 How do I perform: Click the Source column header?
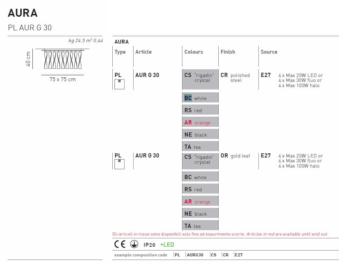coord(269,52)
